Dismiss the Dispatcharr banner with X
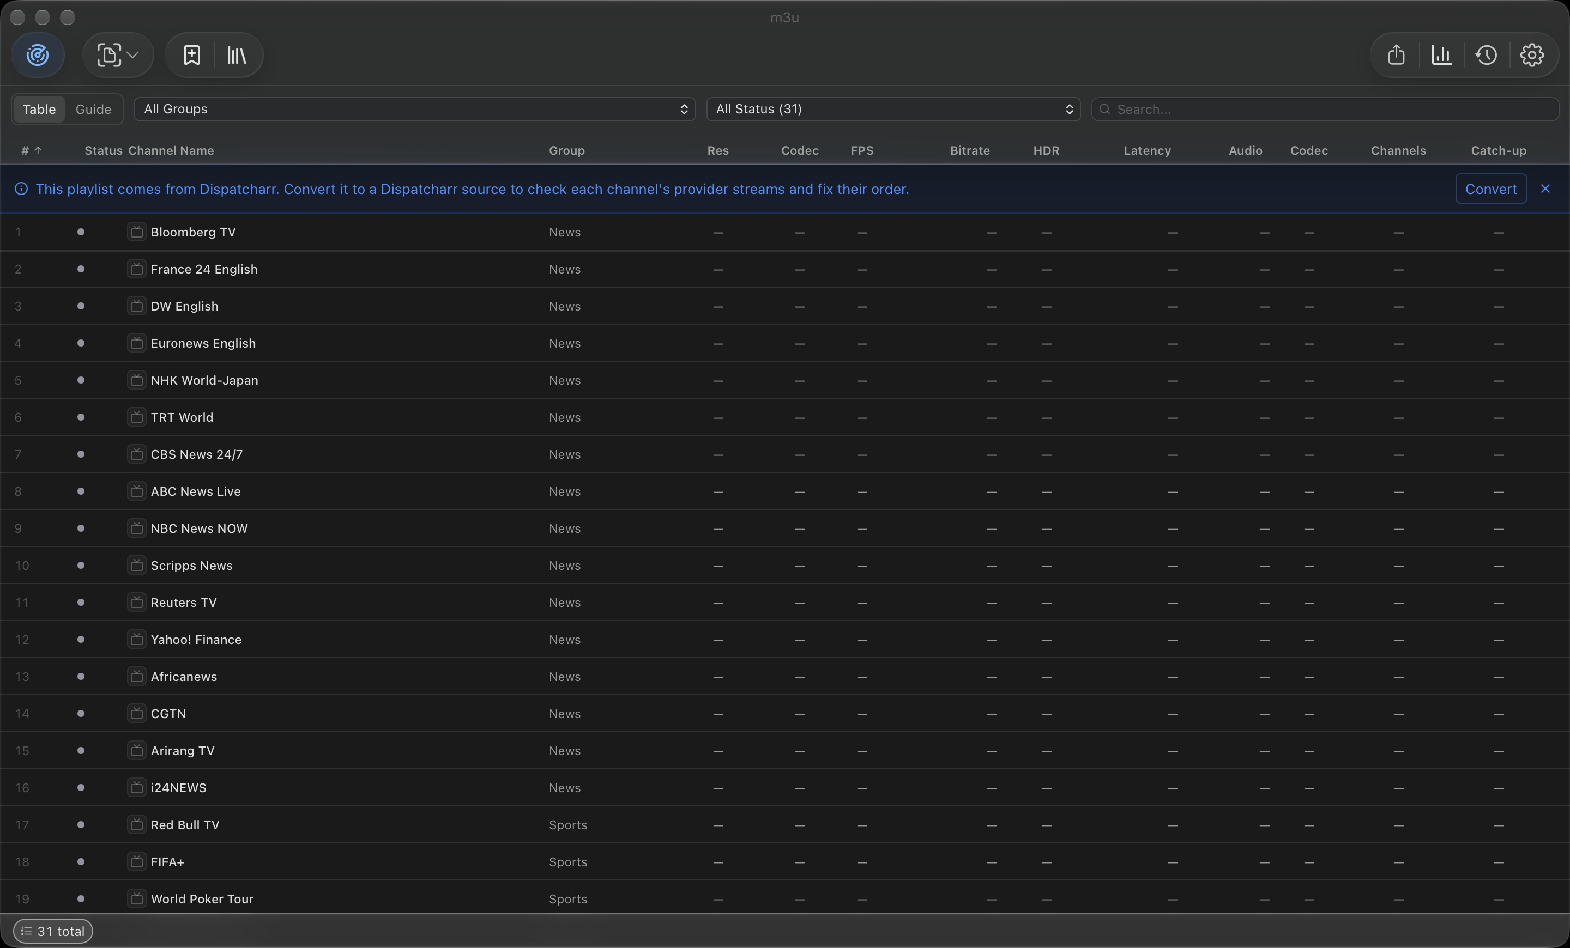This screenshot has width=1570, height=948. [1545, 189]
